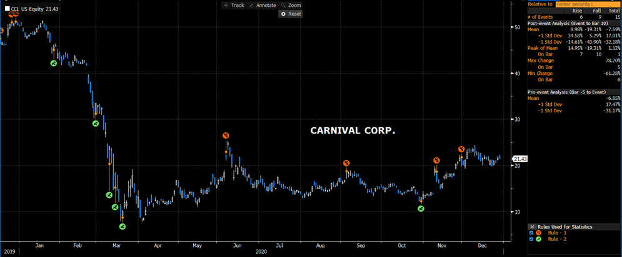Click the Rise column header
622x257 pixels.
[x=577, y=11]
